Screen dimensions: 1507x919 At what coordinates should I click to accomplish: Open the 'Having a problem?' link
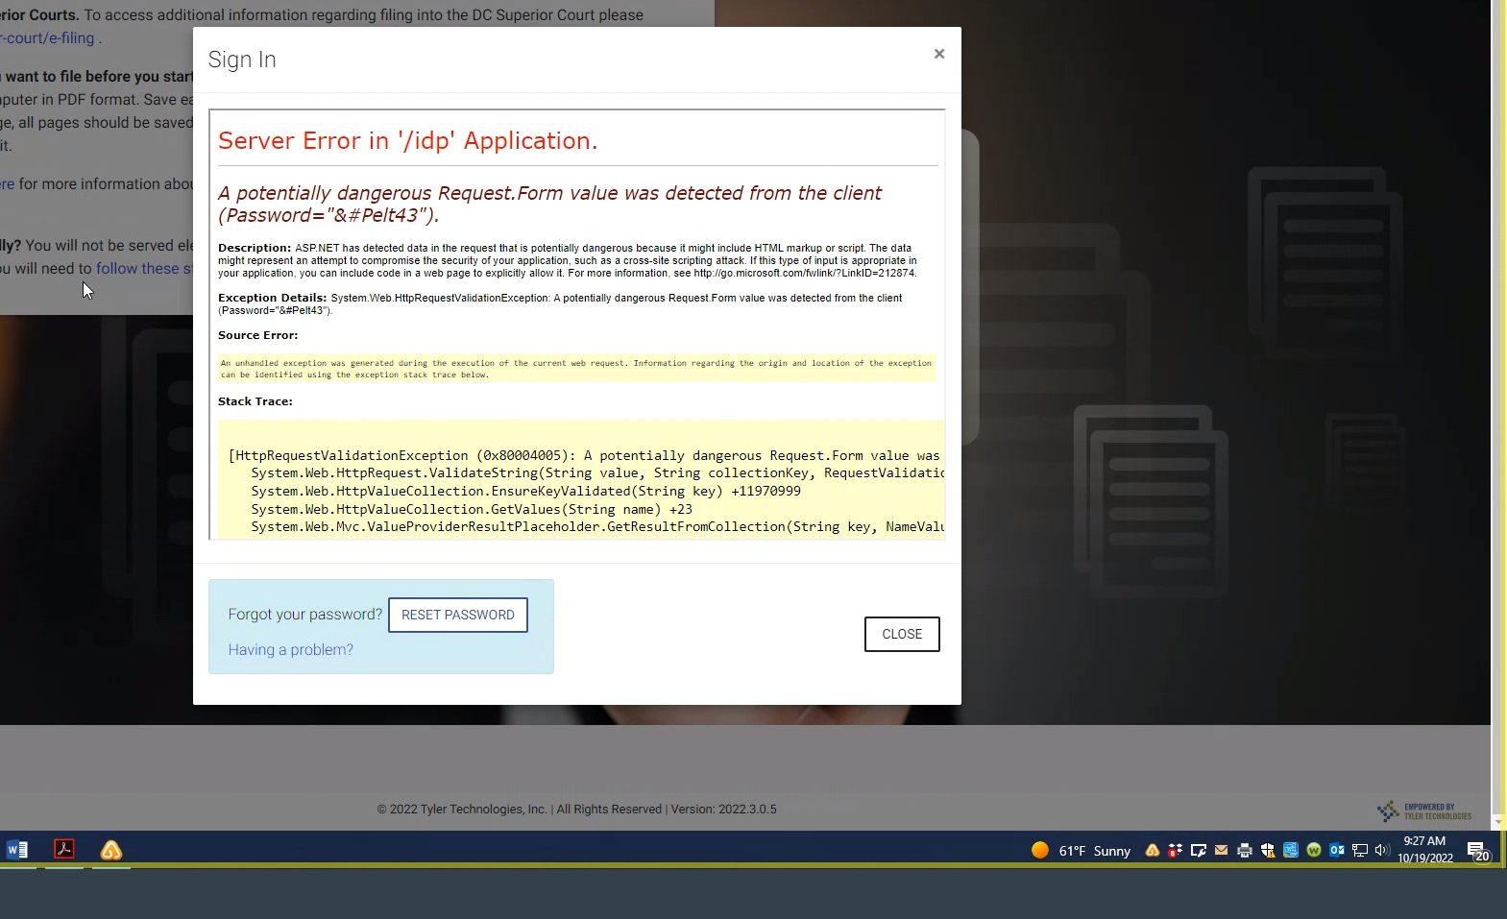290,650
